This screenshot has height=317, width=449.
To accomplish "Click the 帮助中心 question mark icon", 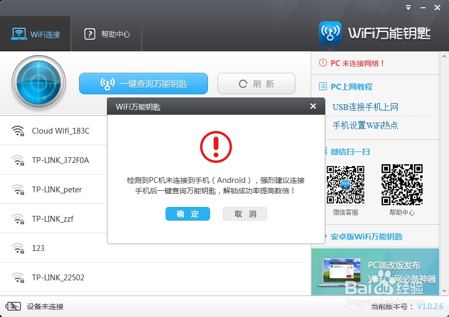I will pos(90,34).
